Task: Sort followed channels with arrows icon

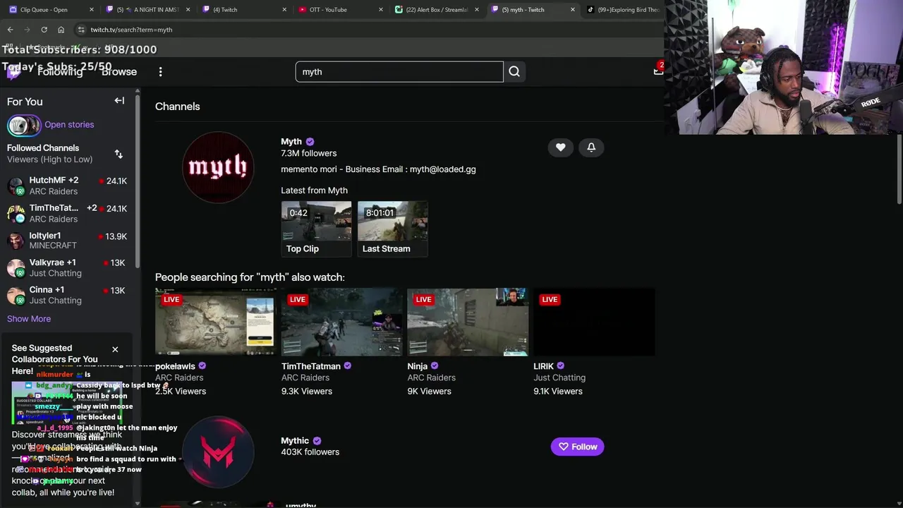Action: pos(119,154)
